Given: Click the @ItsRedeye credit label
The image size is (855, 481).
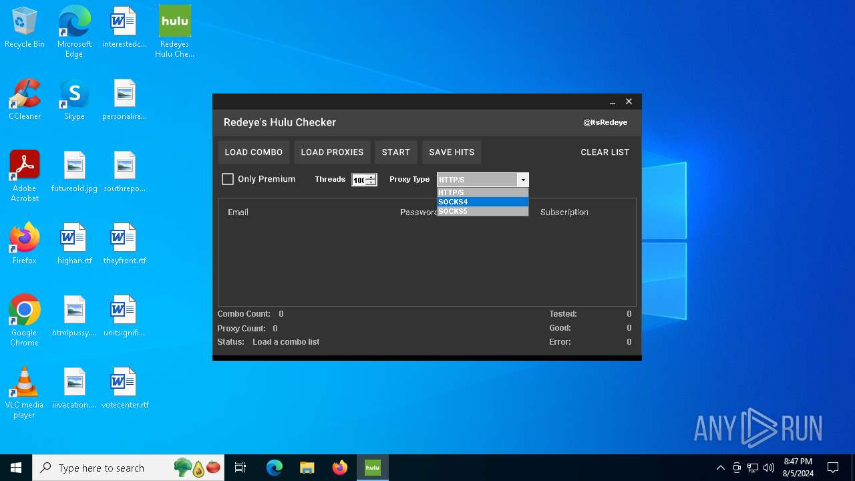Looking at the screenshot, I should pyautogui.click(x=605, y=122).
